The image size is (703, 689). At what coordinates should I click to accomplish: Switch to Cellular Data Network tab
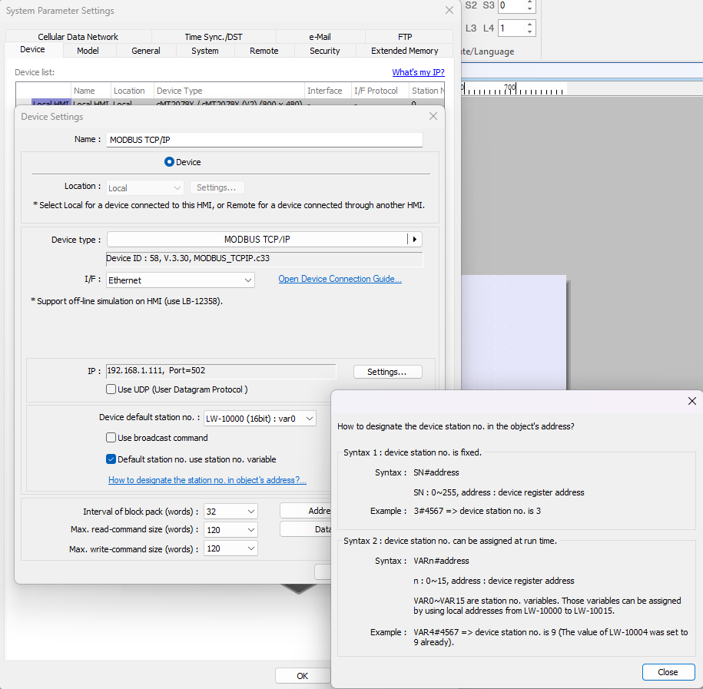point(78,37)
